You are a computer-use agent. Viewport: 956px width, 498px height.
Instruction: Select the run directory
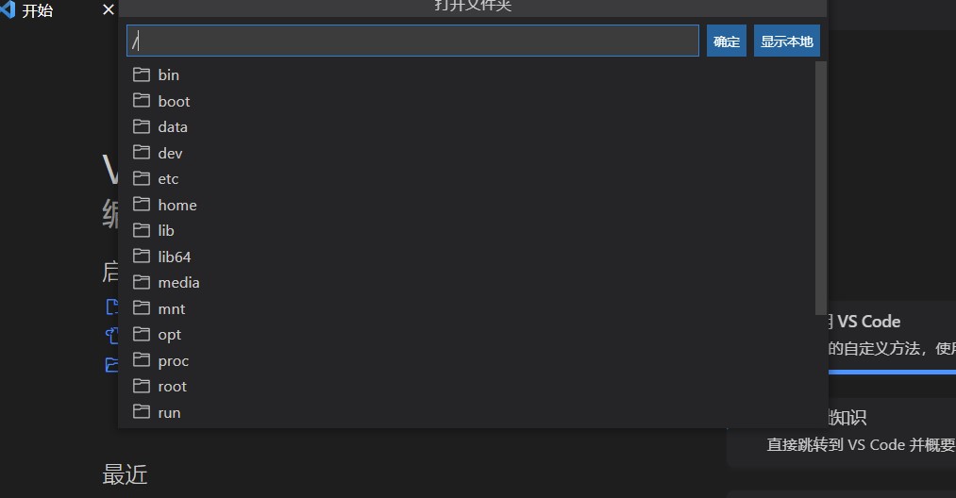click(x=471, y=412)
